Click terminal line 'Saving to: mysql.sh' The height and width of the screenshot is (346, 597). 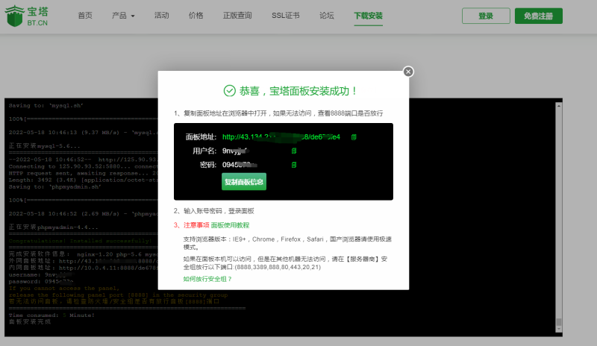[46, 105]
